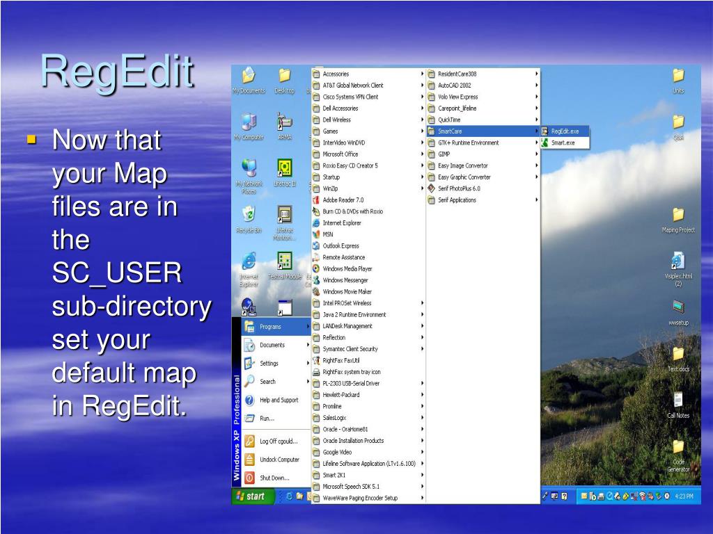Image resolution: width=713 pixels, height=534 pixels.
Task: Select the Call Notes desktop file
Action: (x=678, y=405)
